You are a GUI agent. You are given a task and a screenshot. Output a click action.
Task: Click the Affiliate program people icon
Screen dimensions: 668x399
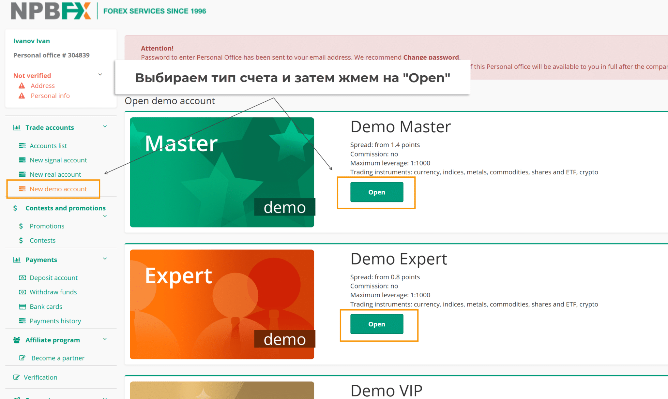click(17, 340)
